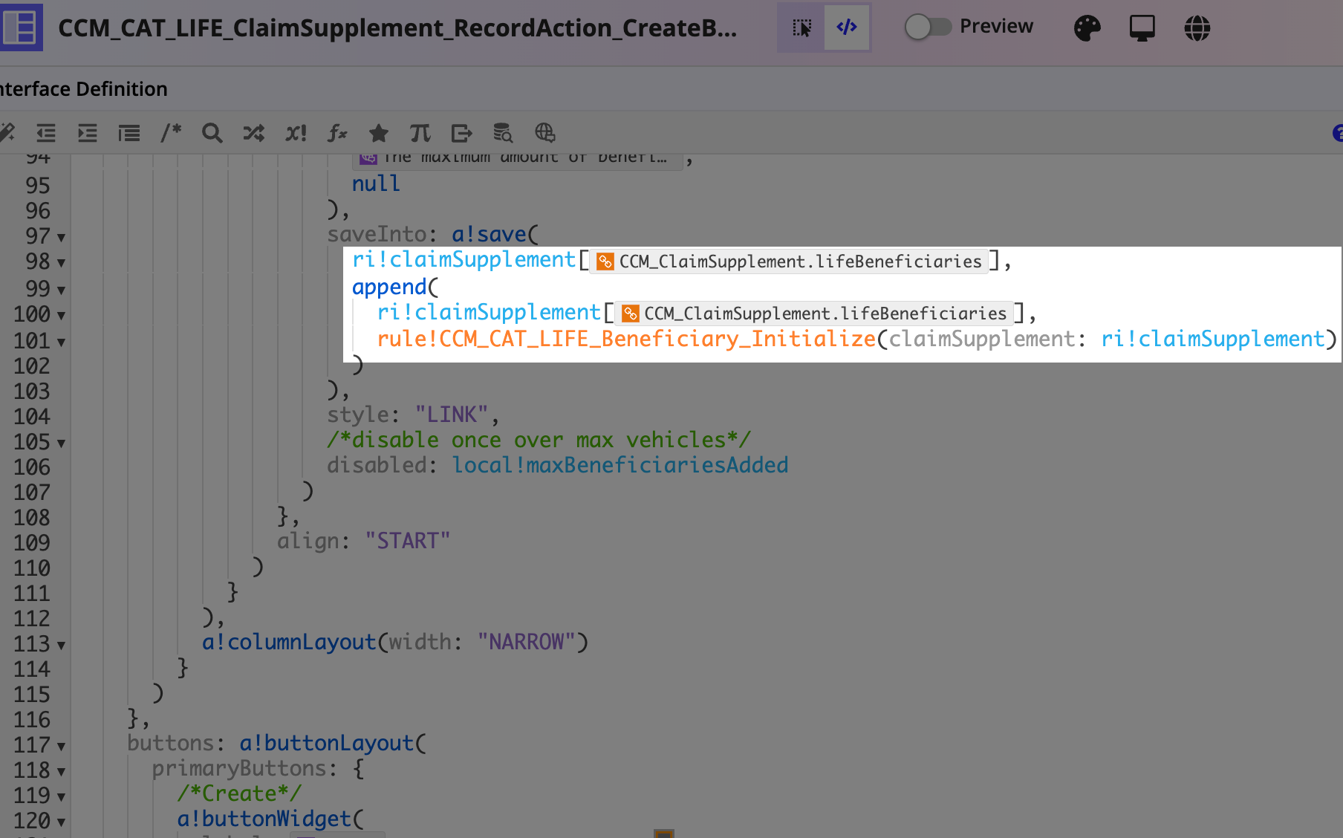This screenshot has width=1343, height=838.
Task: Click record field icon on line 98
Action: [x=605, y=262]
